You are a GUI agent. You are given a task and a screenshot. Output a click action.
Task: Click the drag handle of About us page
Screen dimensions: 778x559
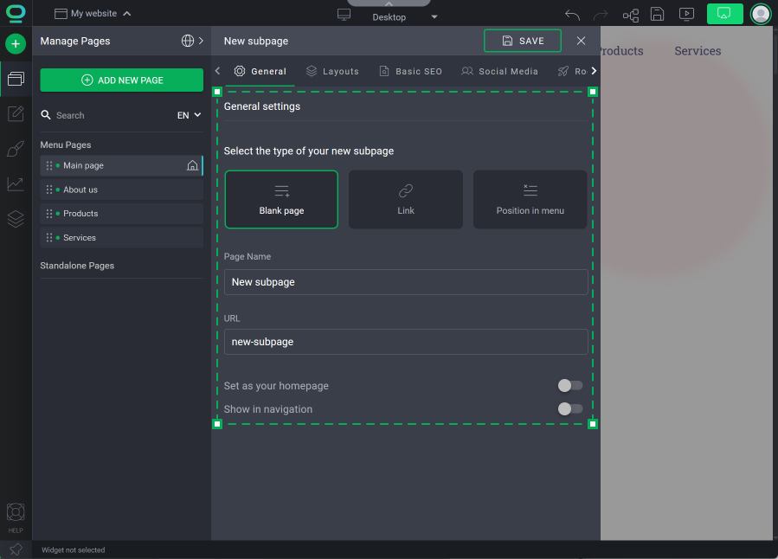(x=49, y=190)
